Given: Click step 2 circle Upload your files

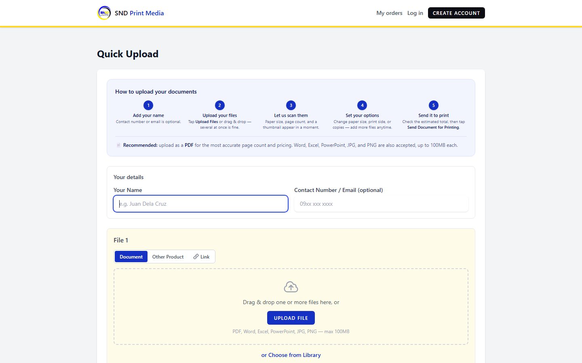Looking at the screenshot, I should (220, 105).
